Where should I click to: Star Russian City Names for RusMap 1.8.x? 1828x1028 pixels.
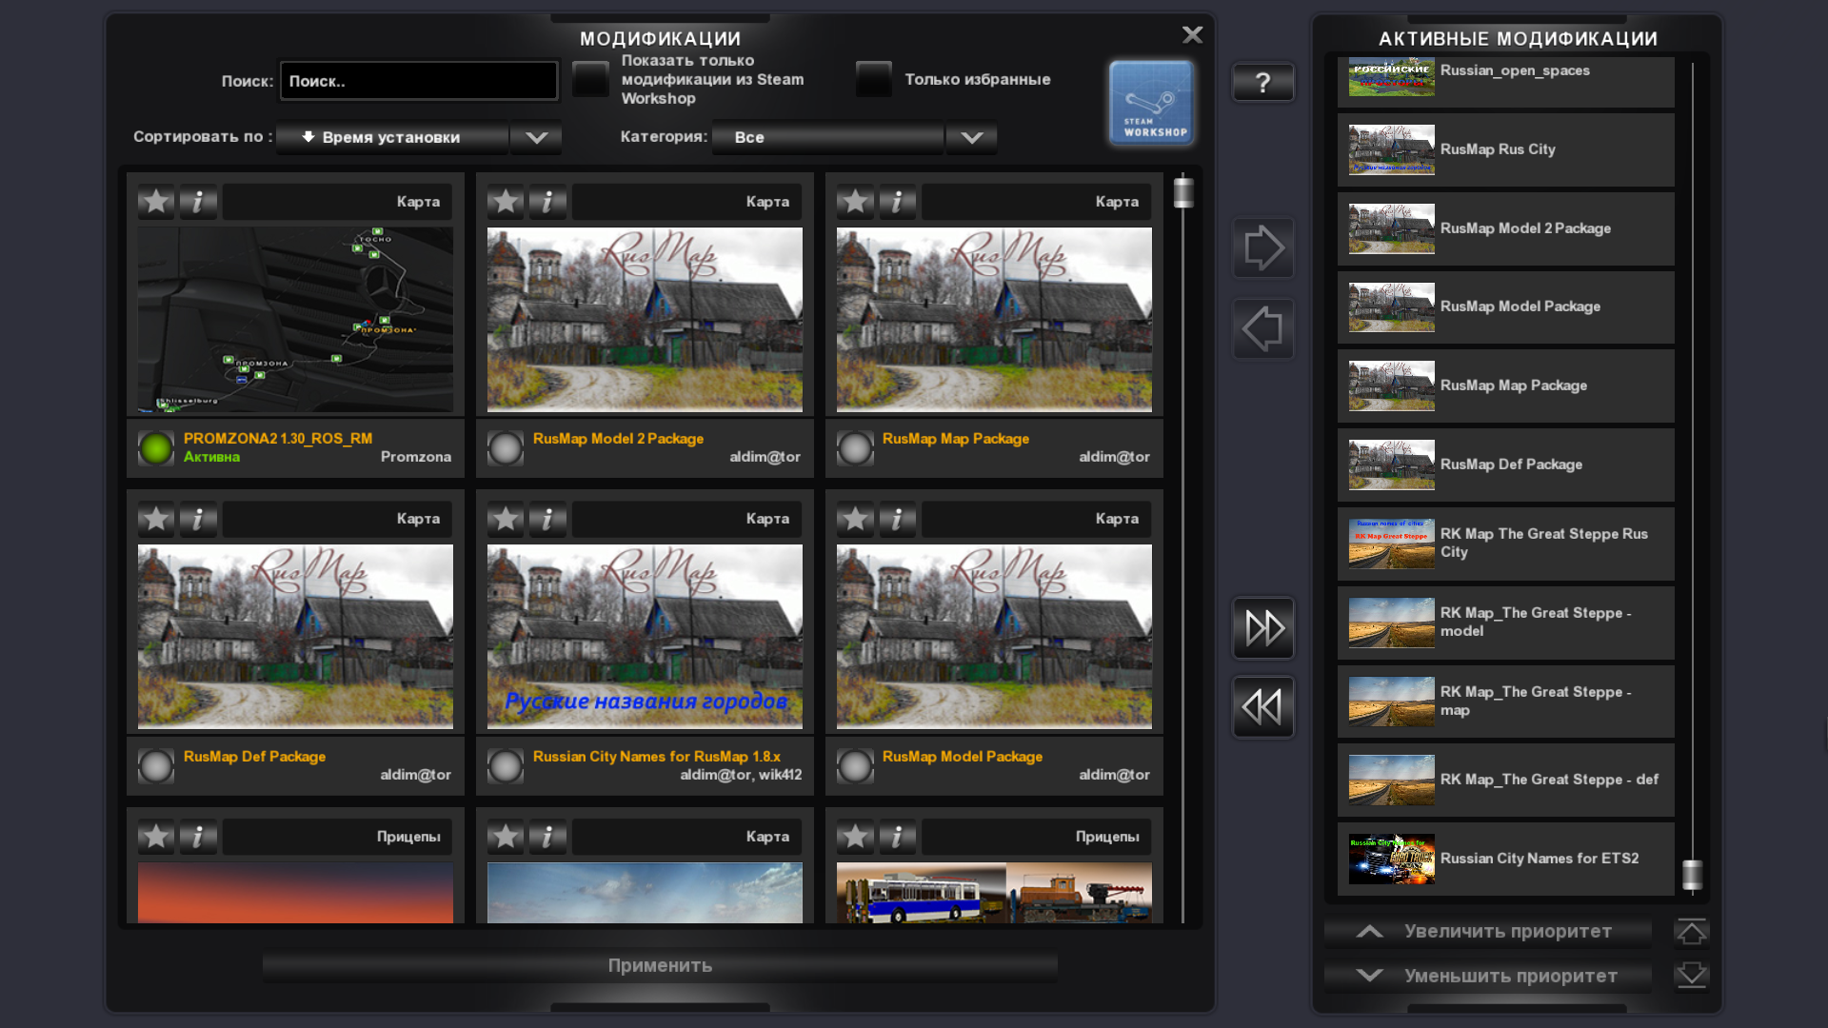coord(506,519)
